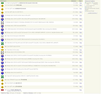
Task: Click the Maps column header
Action: 80,1
